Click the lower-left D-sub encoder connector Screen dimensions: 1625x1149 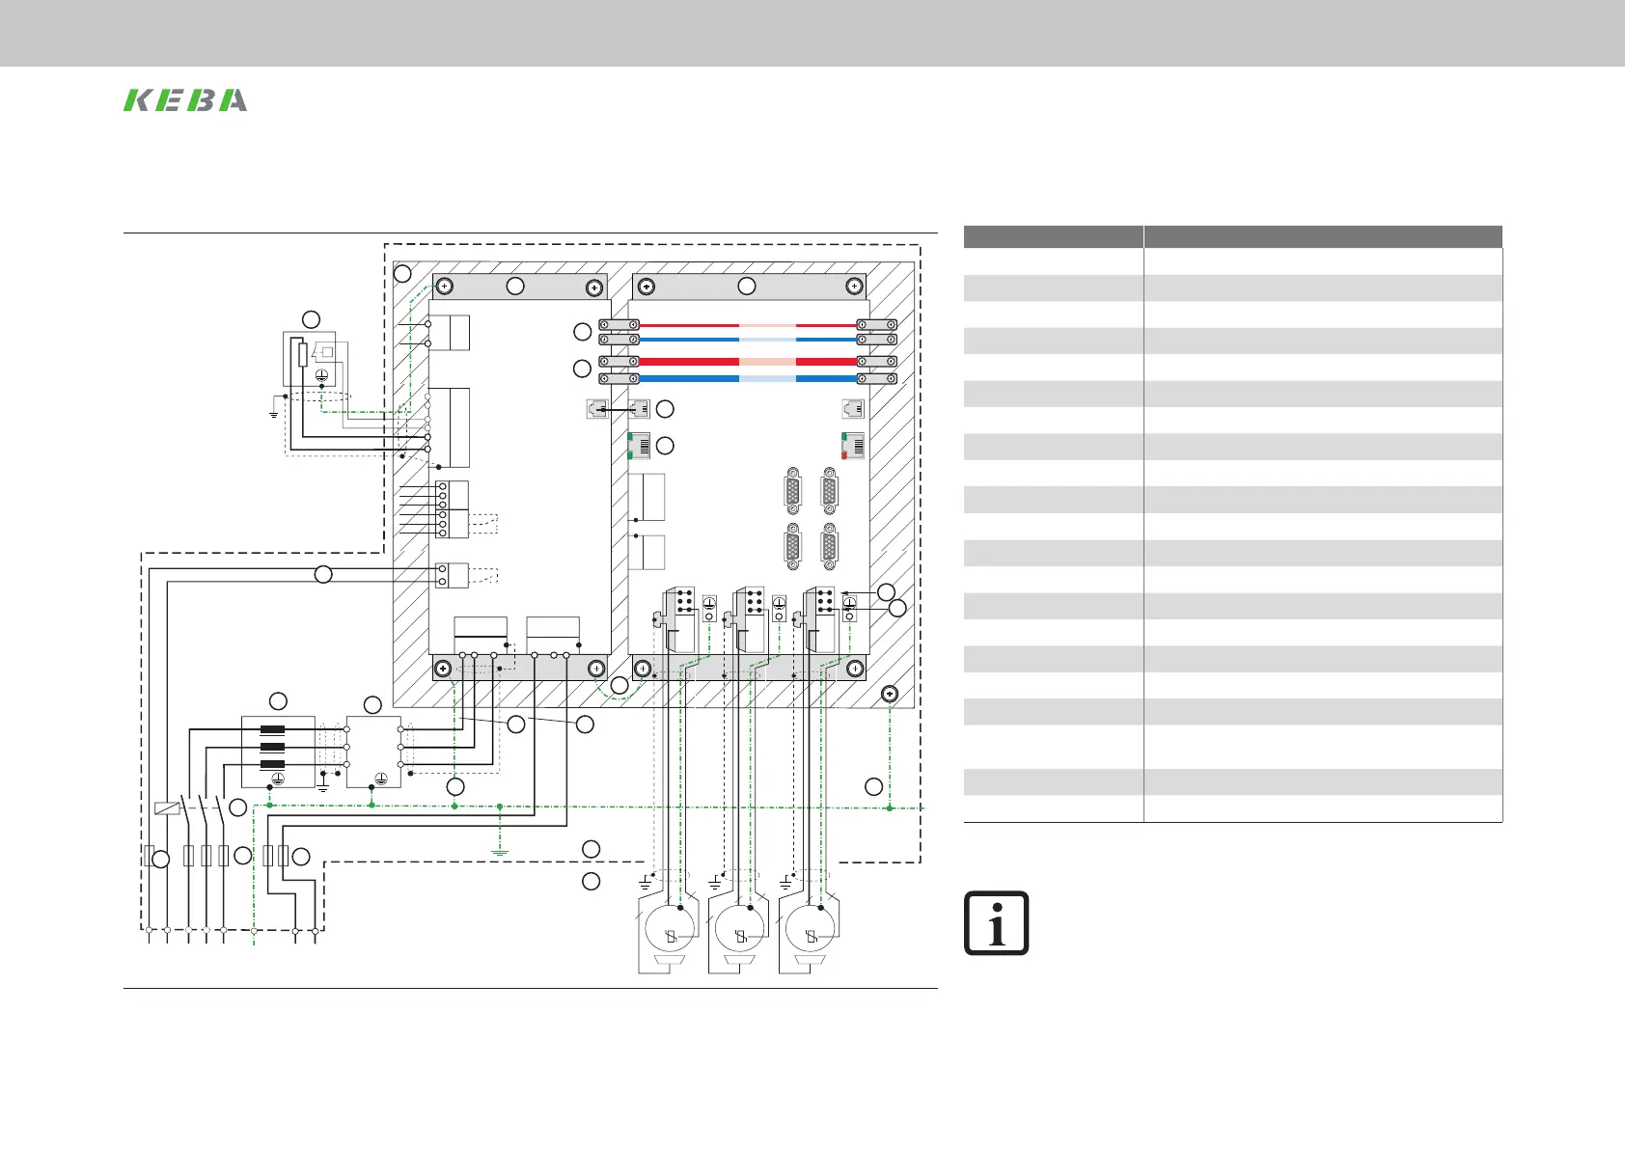coord(793,547)
